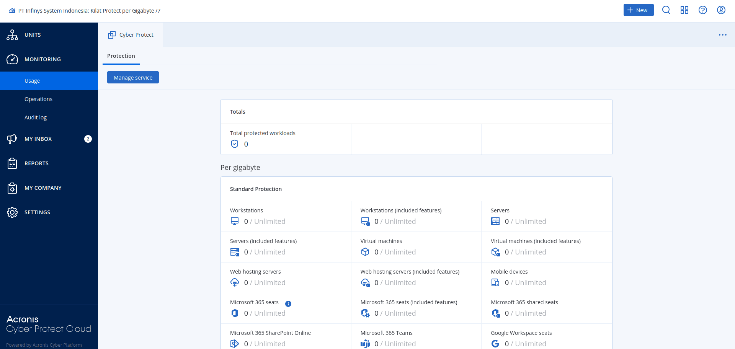The width and height of the screenshot is (735, 349).
Task: Select the Cyber Protect tab
Action: [131, 34]
